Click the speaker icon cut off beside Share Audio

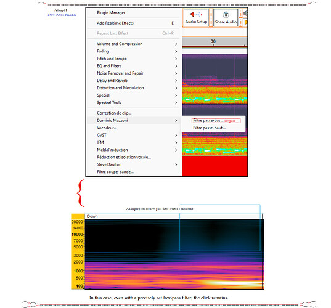(245, 14)
